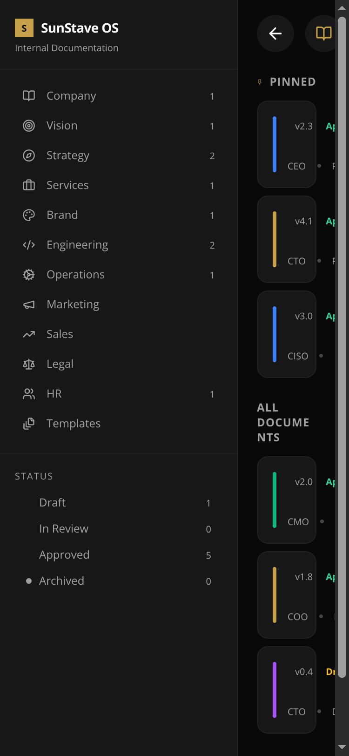Click the Marketing megaphone icon
Image resolution: width=349 pixels, height=756 pixels.
point(29,304)
